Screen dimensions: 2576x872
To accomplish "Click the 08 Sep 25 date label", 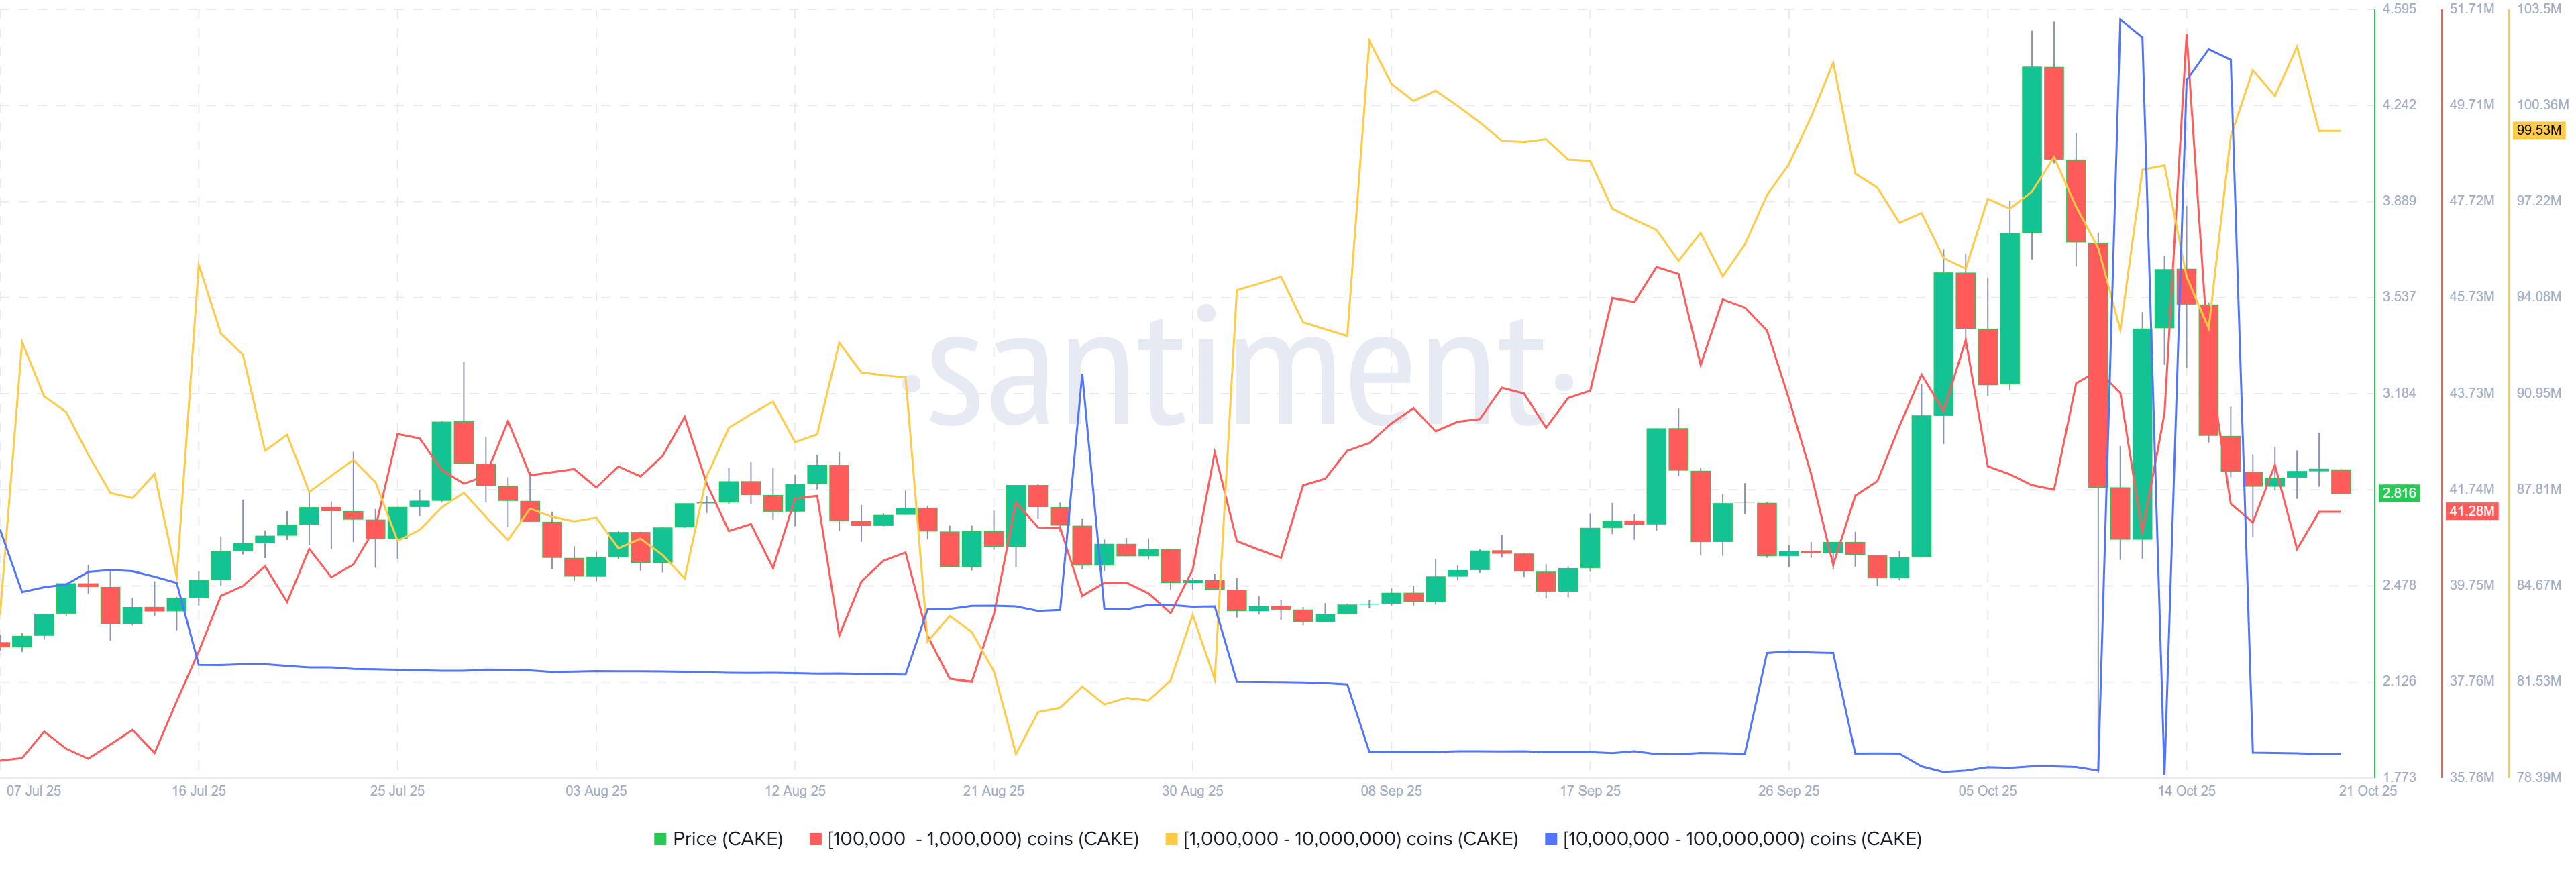I will (x=1391, y=791).
